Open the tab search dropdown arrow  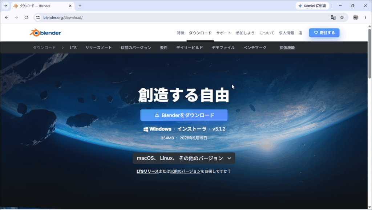(6, 6)
